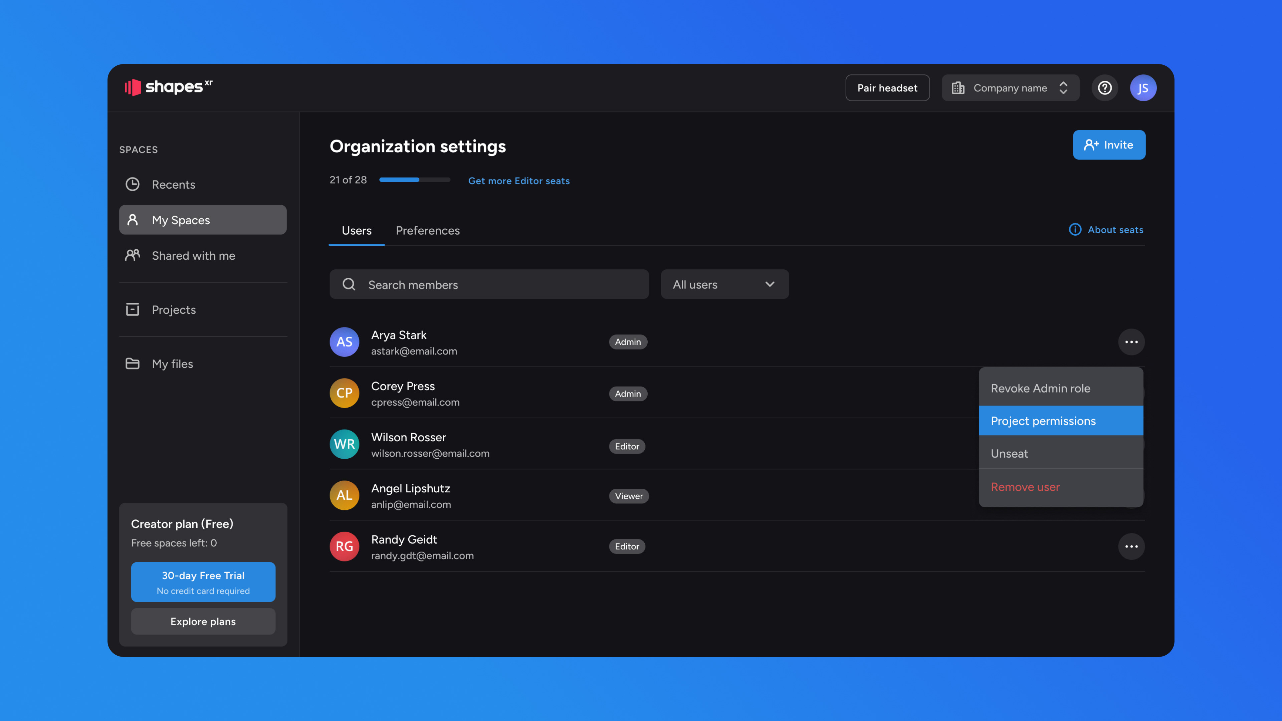The height and width of the screenshot is (721, 1282).
Task: Click the Pair headset button
Action: coord(887,88)
